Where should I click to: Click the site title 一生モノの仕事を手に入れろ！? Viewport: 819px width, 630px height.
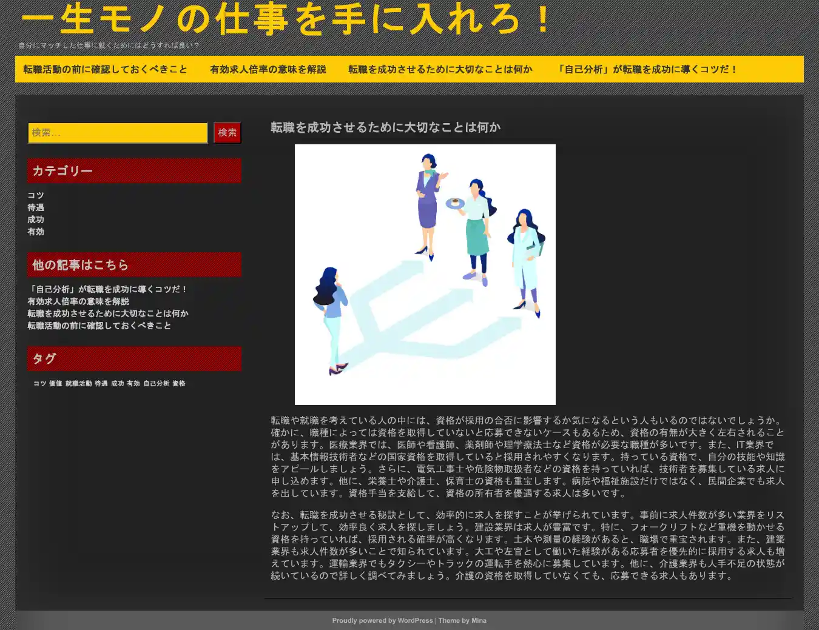pyautogui.click(x=286, y=18)
